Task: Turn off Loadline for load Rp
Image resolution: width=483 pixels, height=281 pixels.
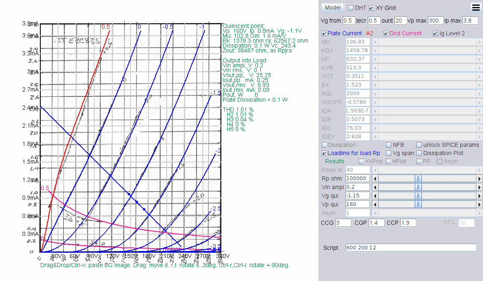Action: [324, 153]
